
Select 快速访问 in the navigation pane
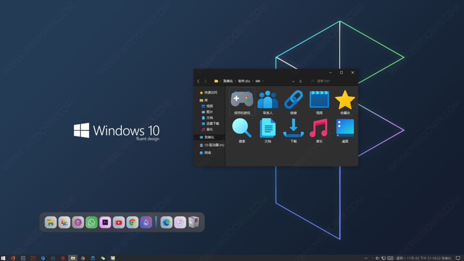(211, 93)
